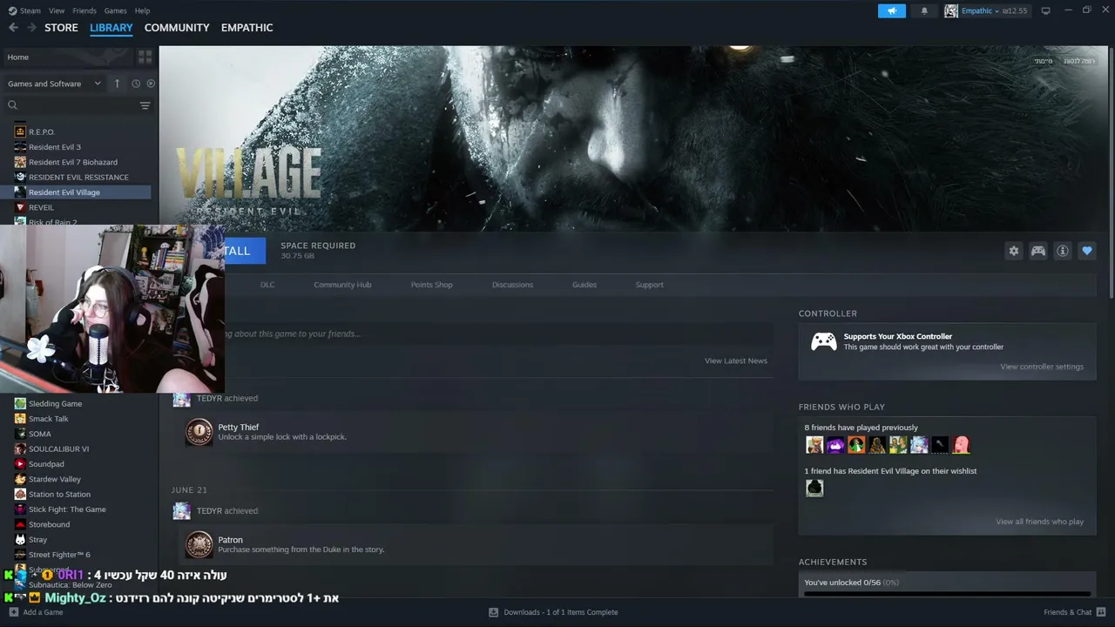Open the Points Shop link

point(431,285)
